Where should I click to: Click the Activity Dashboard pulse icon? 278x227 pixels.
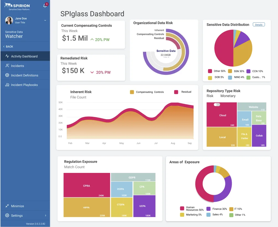[x=7, y=56]
